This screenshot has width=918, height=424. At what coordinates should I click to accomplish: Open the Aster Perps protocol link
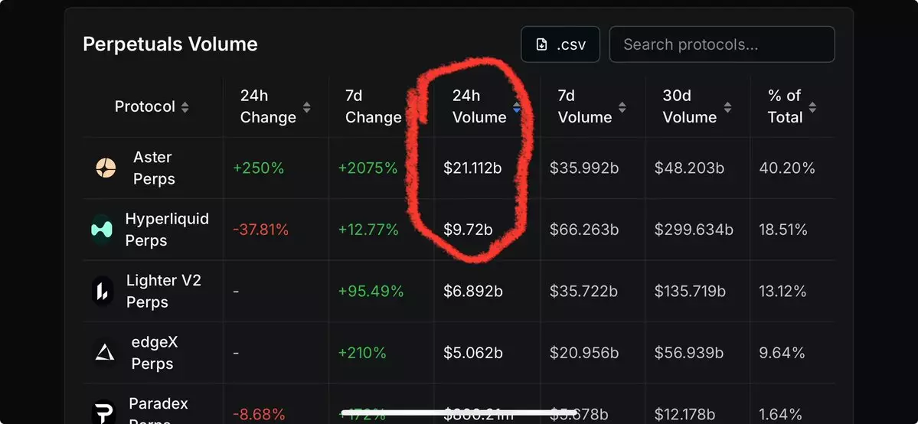click(x=154, y=168)
